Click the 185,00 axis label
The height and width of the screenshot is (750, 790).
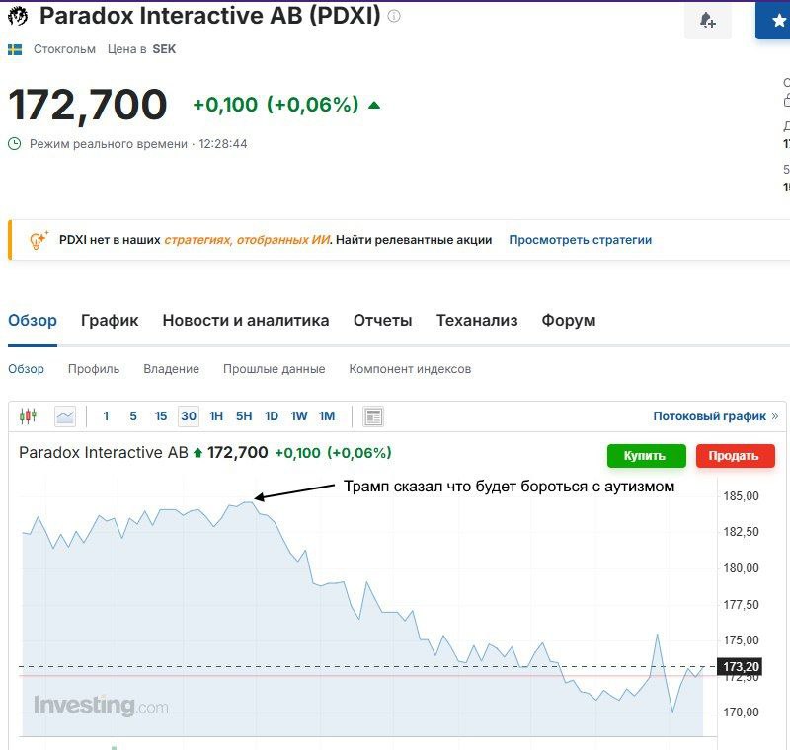point(741,496)
